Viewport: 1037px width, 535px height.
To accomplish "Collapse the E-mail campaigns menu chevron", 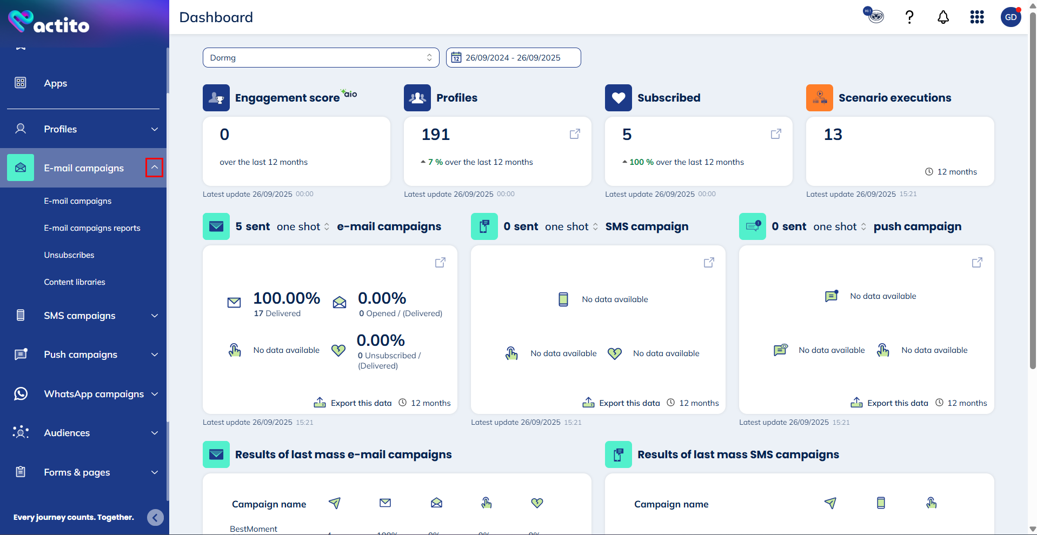I will click(x=154, y=168).
